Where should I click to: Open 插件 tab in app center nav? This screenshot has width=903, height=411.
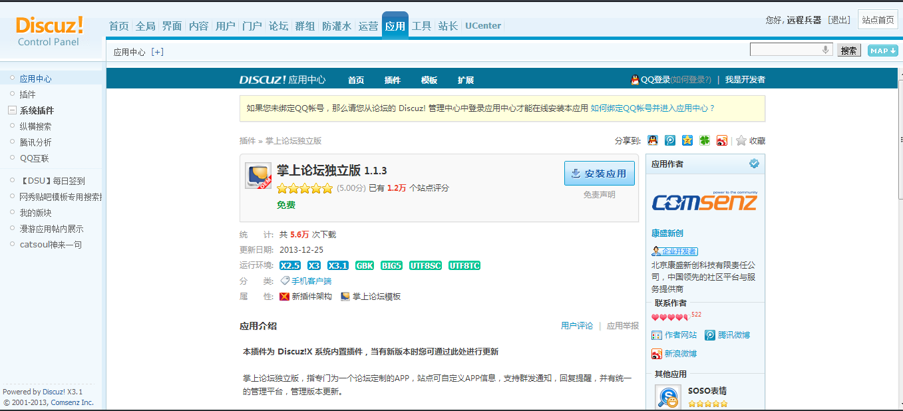[x=393, y=80]
